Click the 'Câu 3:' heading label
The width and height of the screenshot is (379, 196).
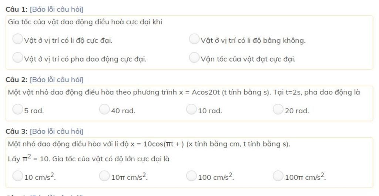coord(16,131)
